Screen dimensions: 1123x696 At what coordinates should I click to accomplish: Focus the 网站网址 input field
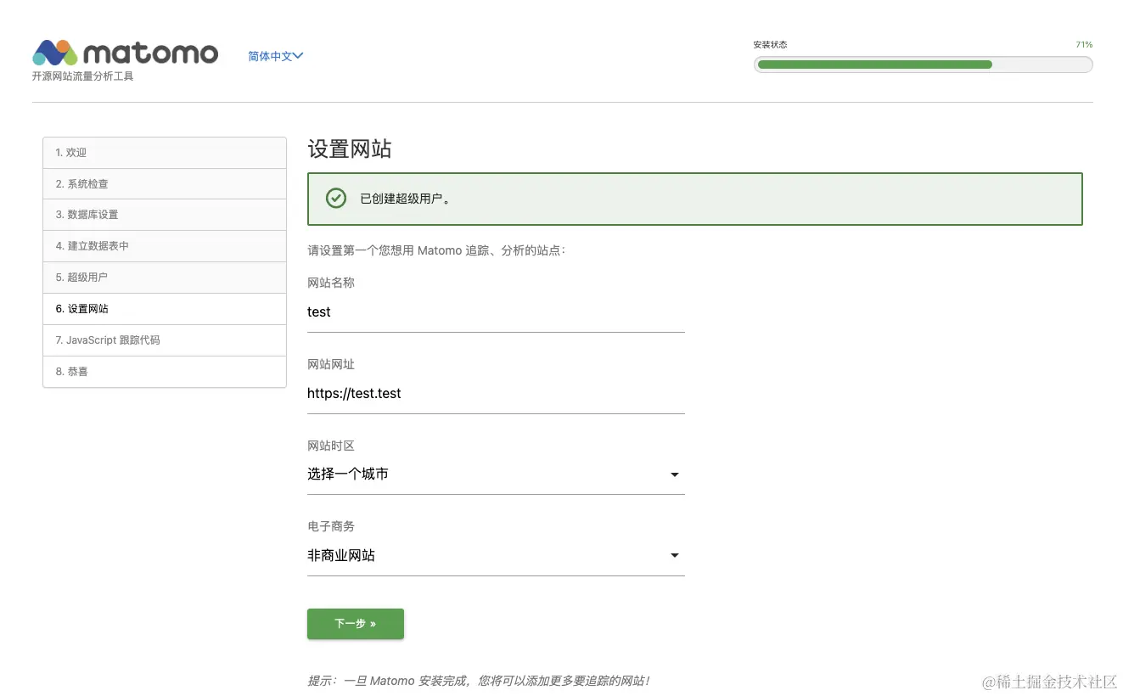pyautogui.click(x=496, y=394)
